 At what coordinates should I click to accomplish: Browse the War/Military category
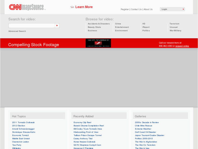coord(175,31)
